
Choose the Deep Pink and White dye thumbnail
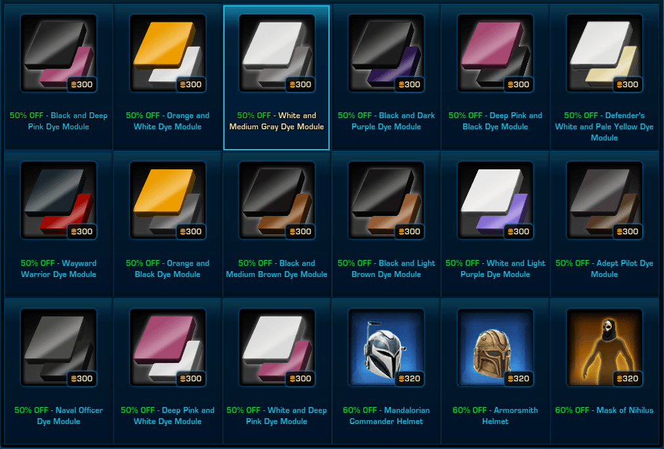click(167, 347)
